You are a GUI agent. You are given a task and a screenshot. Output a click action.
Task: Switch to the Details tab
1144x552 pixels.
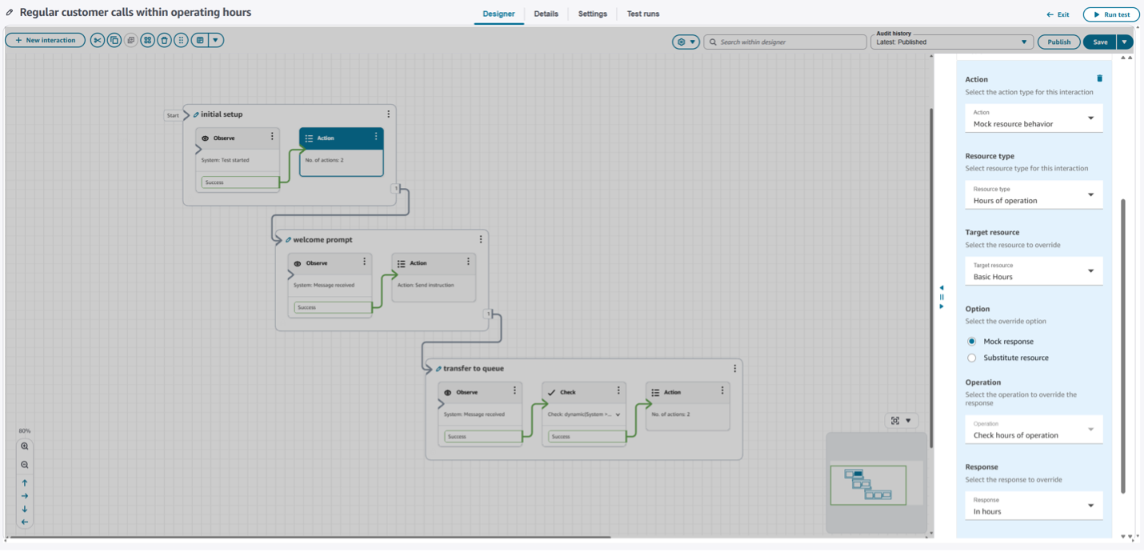click(546, 14)
